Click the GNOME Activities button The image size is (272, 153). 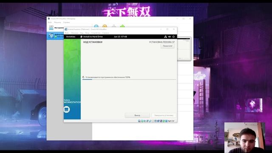tap(71, 37)
